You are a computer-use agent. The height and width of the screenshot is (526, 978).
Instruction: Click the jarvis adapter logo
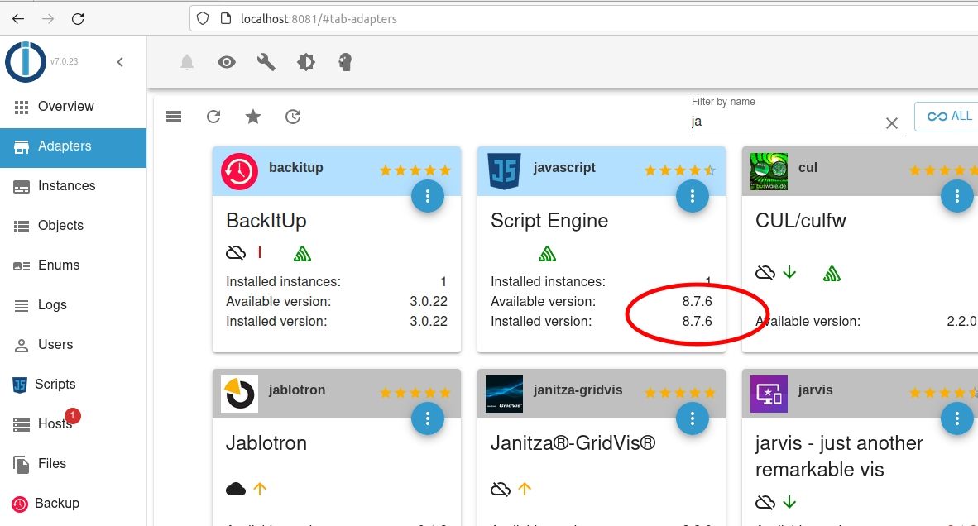769,394
